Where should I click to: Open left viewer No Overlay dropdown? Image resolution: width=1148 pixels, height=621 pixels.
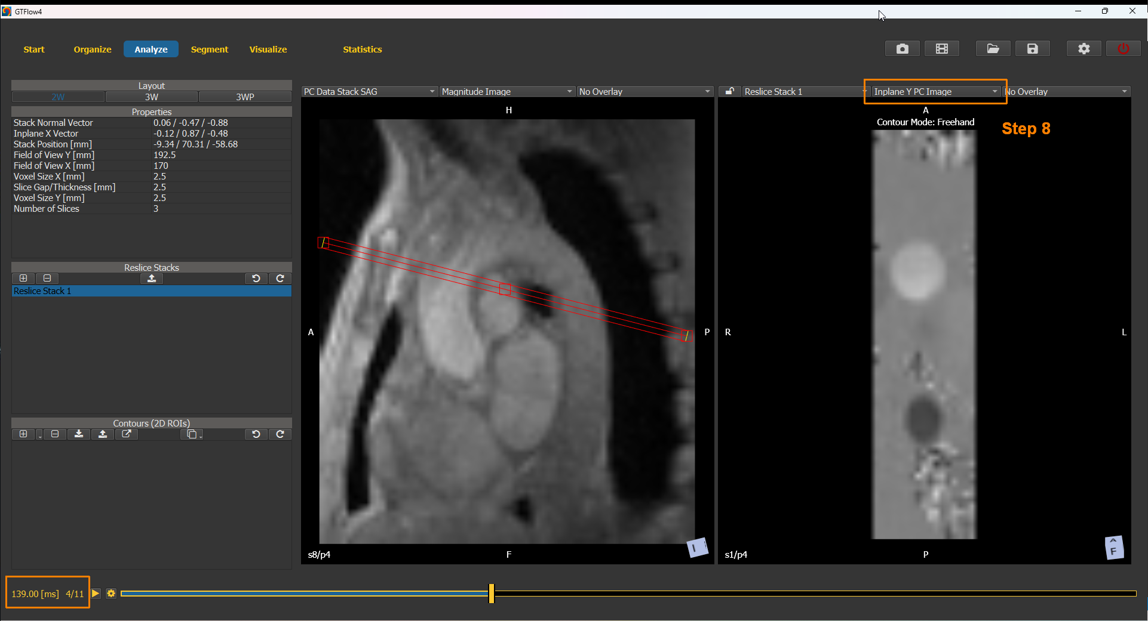644,91
